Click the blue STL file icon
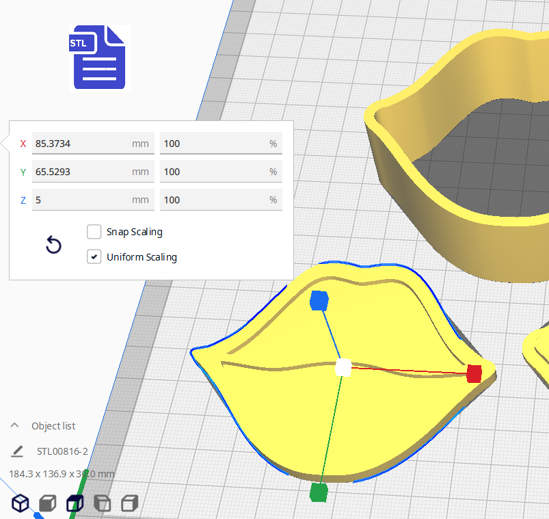This screenshot has width=549, height=519. [x=100, y=57]
